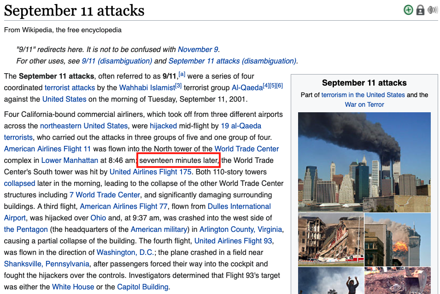Viewport: 440px width, 294px height.
Task: Click citation [4] after Al-Qaeda
Action: 266,86
